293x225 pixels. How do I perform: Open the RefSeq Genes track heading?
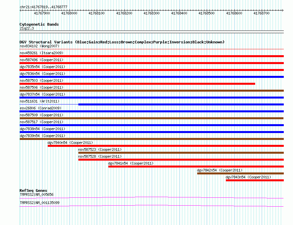[x=33, y=191]
